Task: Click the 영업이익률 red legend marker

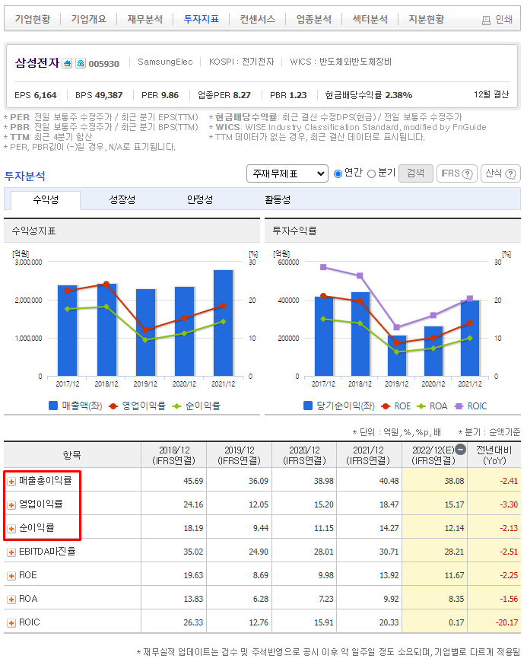Action: click(x=113, y=406)
